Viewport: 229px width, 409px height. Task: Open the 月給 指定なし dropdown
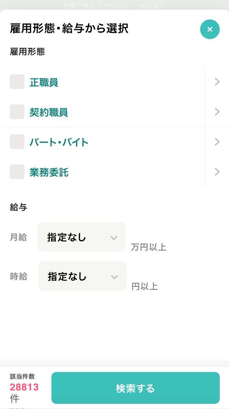(81, 237)
